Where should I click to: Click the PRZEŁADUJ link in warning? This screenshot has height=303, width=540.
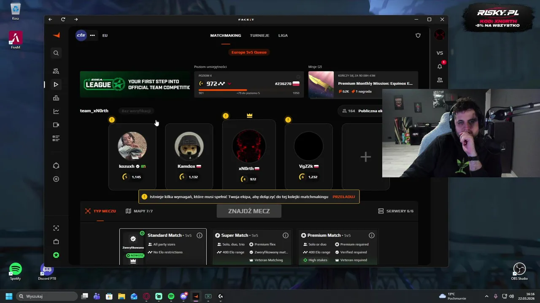tap(343, 197)
